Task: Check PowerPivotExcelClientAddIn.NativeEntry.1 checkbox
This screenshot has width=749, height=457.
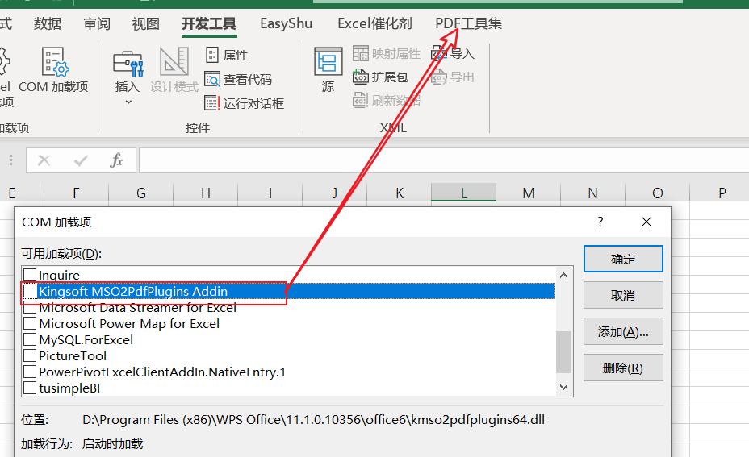Action: click(30, 372)
